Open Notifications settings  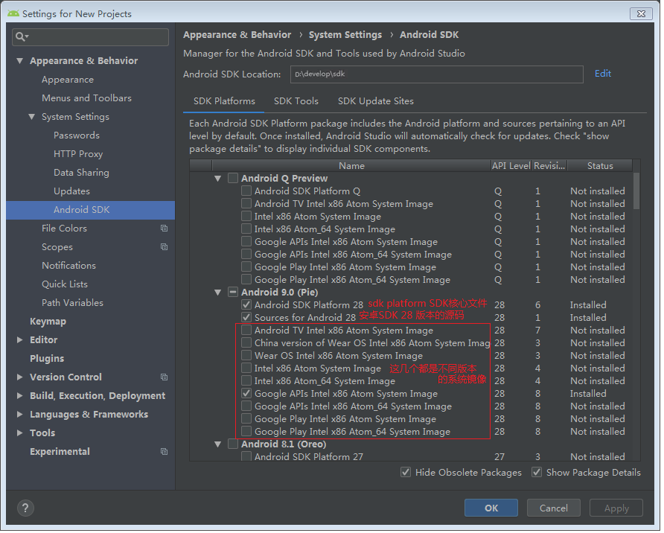69,266
